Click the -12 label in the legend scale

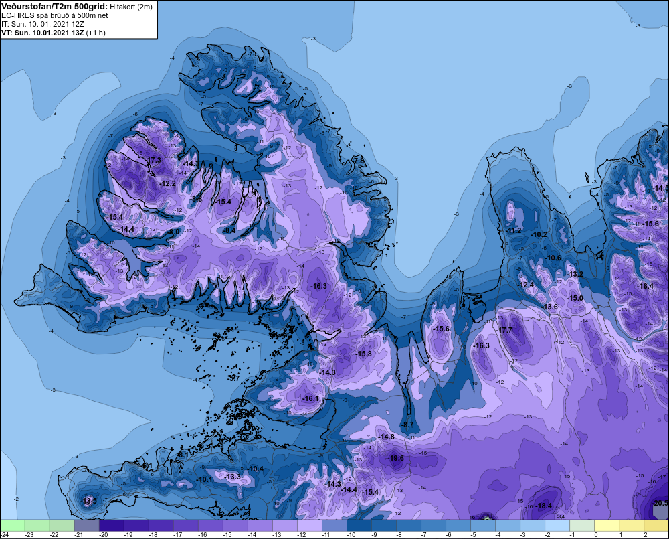pos(301,535)
